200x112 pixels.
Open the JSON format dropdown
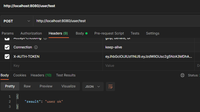pyautogui.click(x=93, y=87)
